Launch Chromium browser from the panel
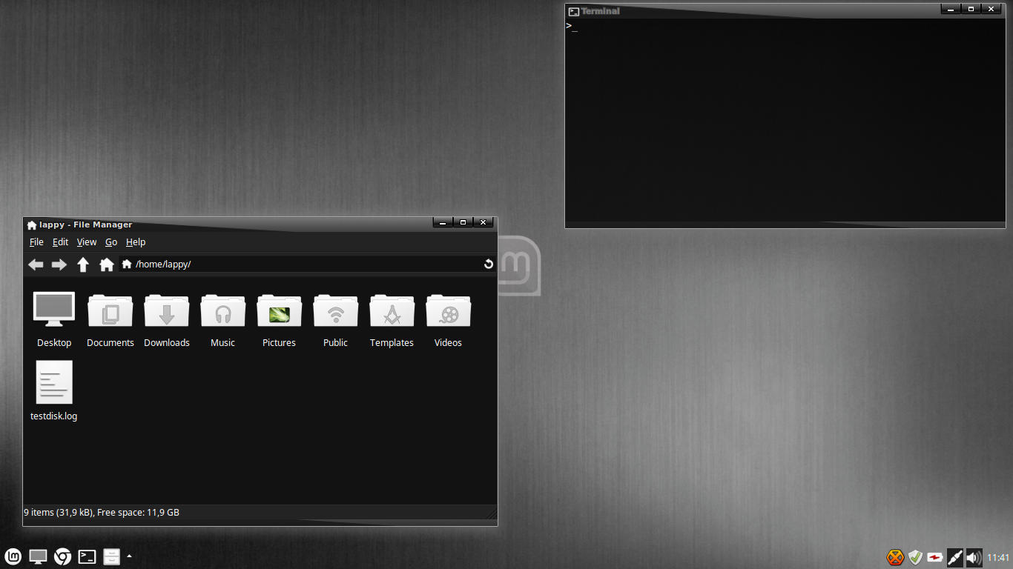Screen dimensions: 1013x569 (63, 556)
